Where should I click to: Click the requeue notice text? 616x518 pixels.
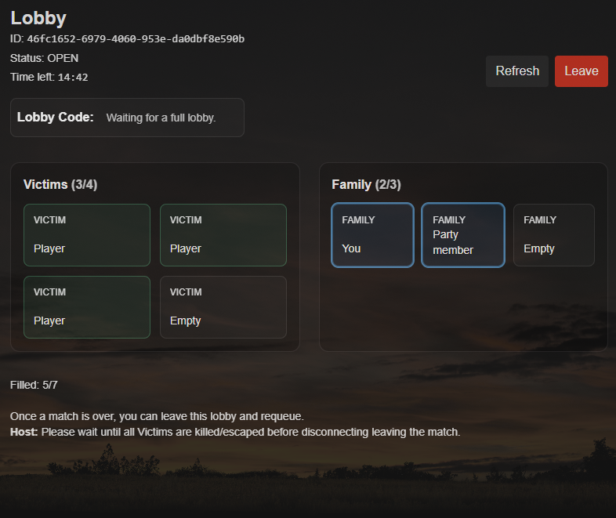[157, 416]
